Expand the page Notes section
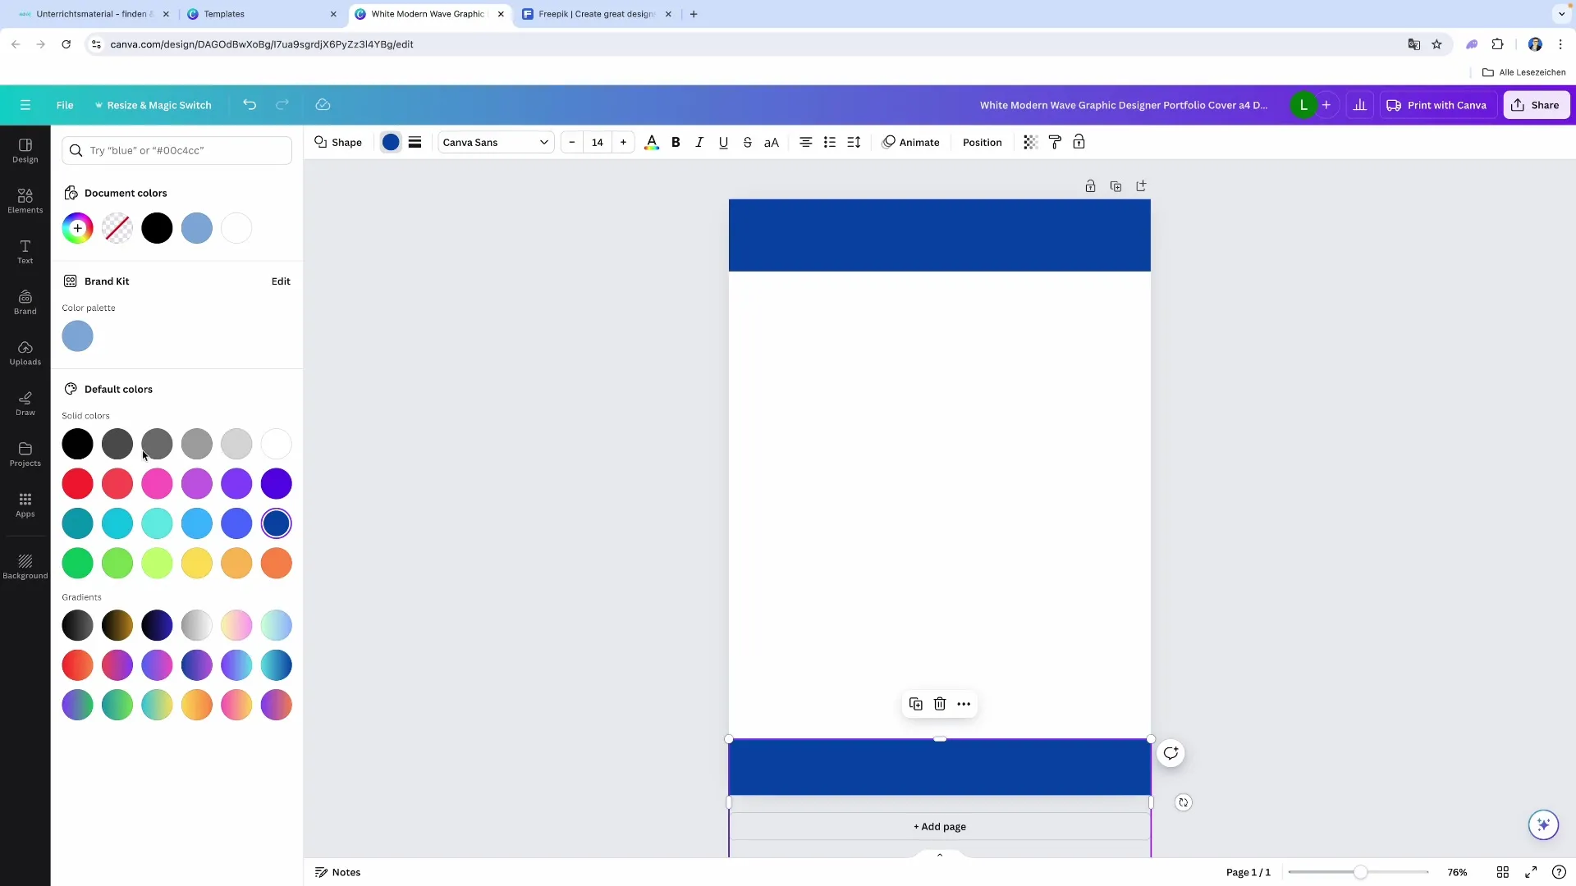This screenshot has width=1576, height=886. 337,872
